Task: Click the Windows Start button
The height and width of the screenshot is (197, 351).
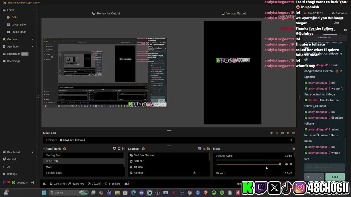Action: pos(44,193)
